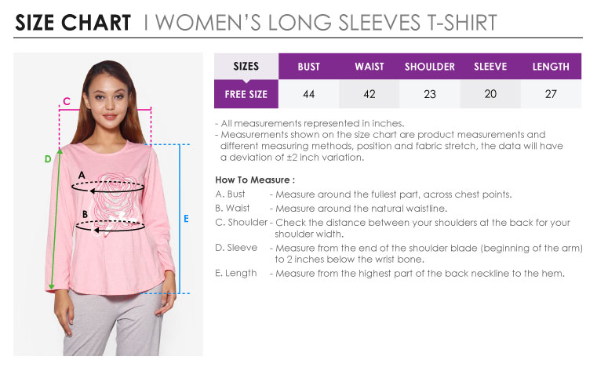Click the LENGTH column header

[551, 67]
